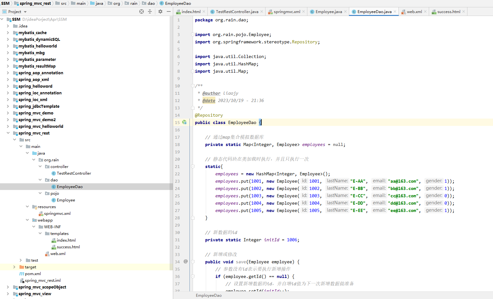The height and width of the screenshot is (299, 493).
Task: Fold the save method at line 34
Action: 193,262
